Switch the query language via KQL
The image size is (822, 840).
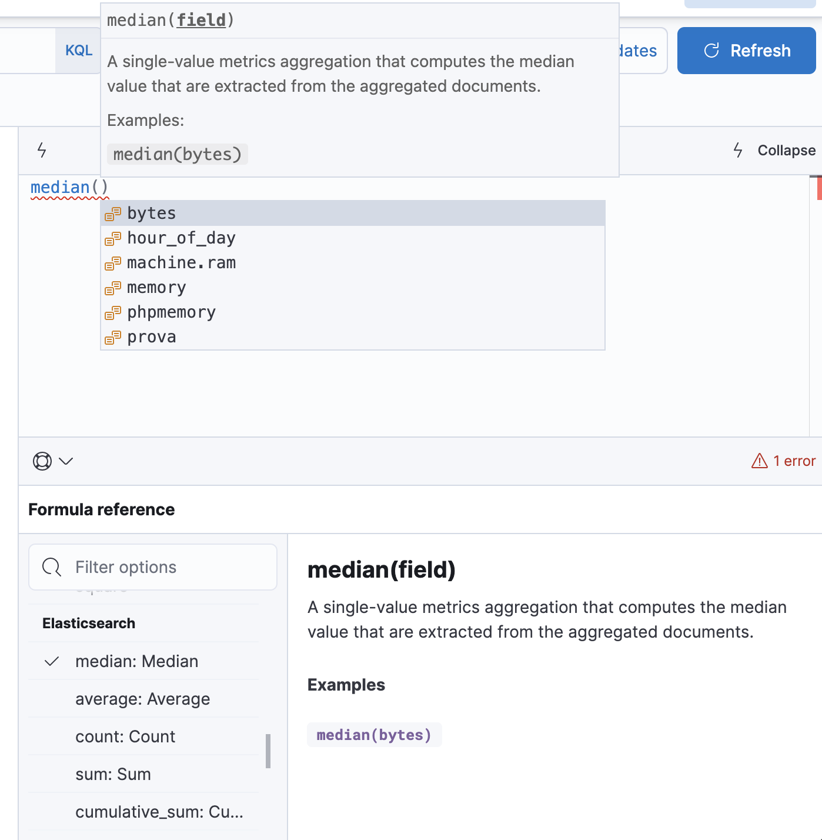(x=79, y=51)
